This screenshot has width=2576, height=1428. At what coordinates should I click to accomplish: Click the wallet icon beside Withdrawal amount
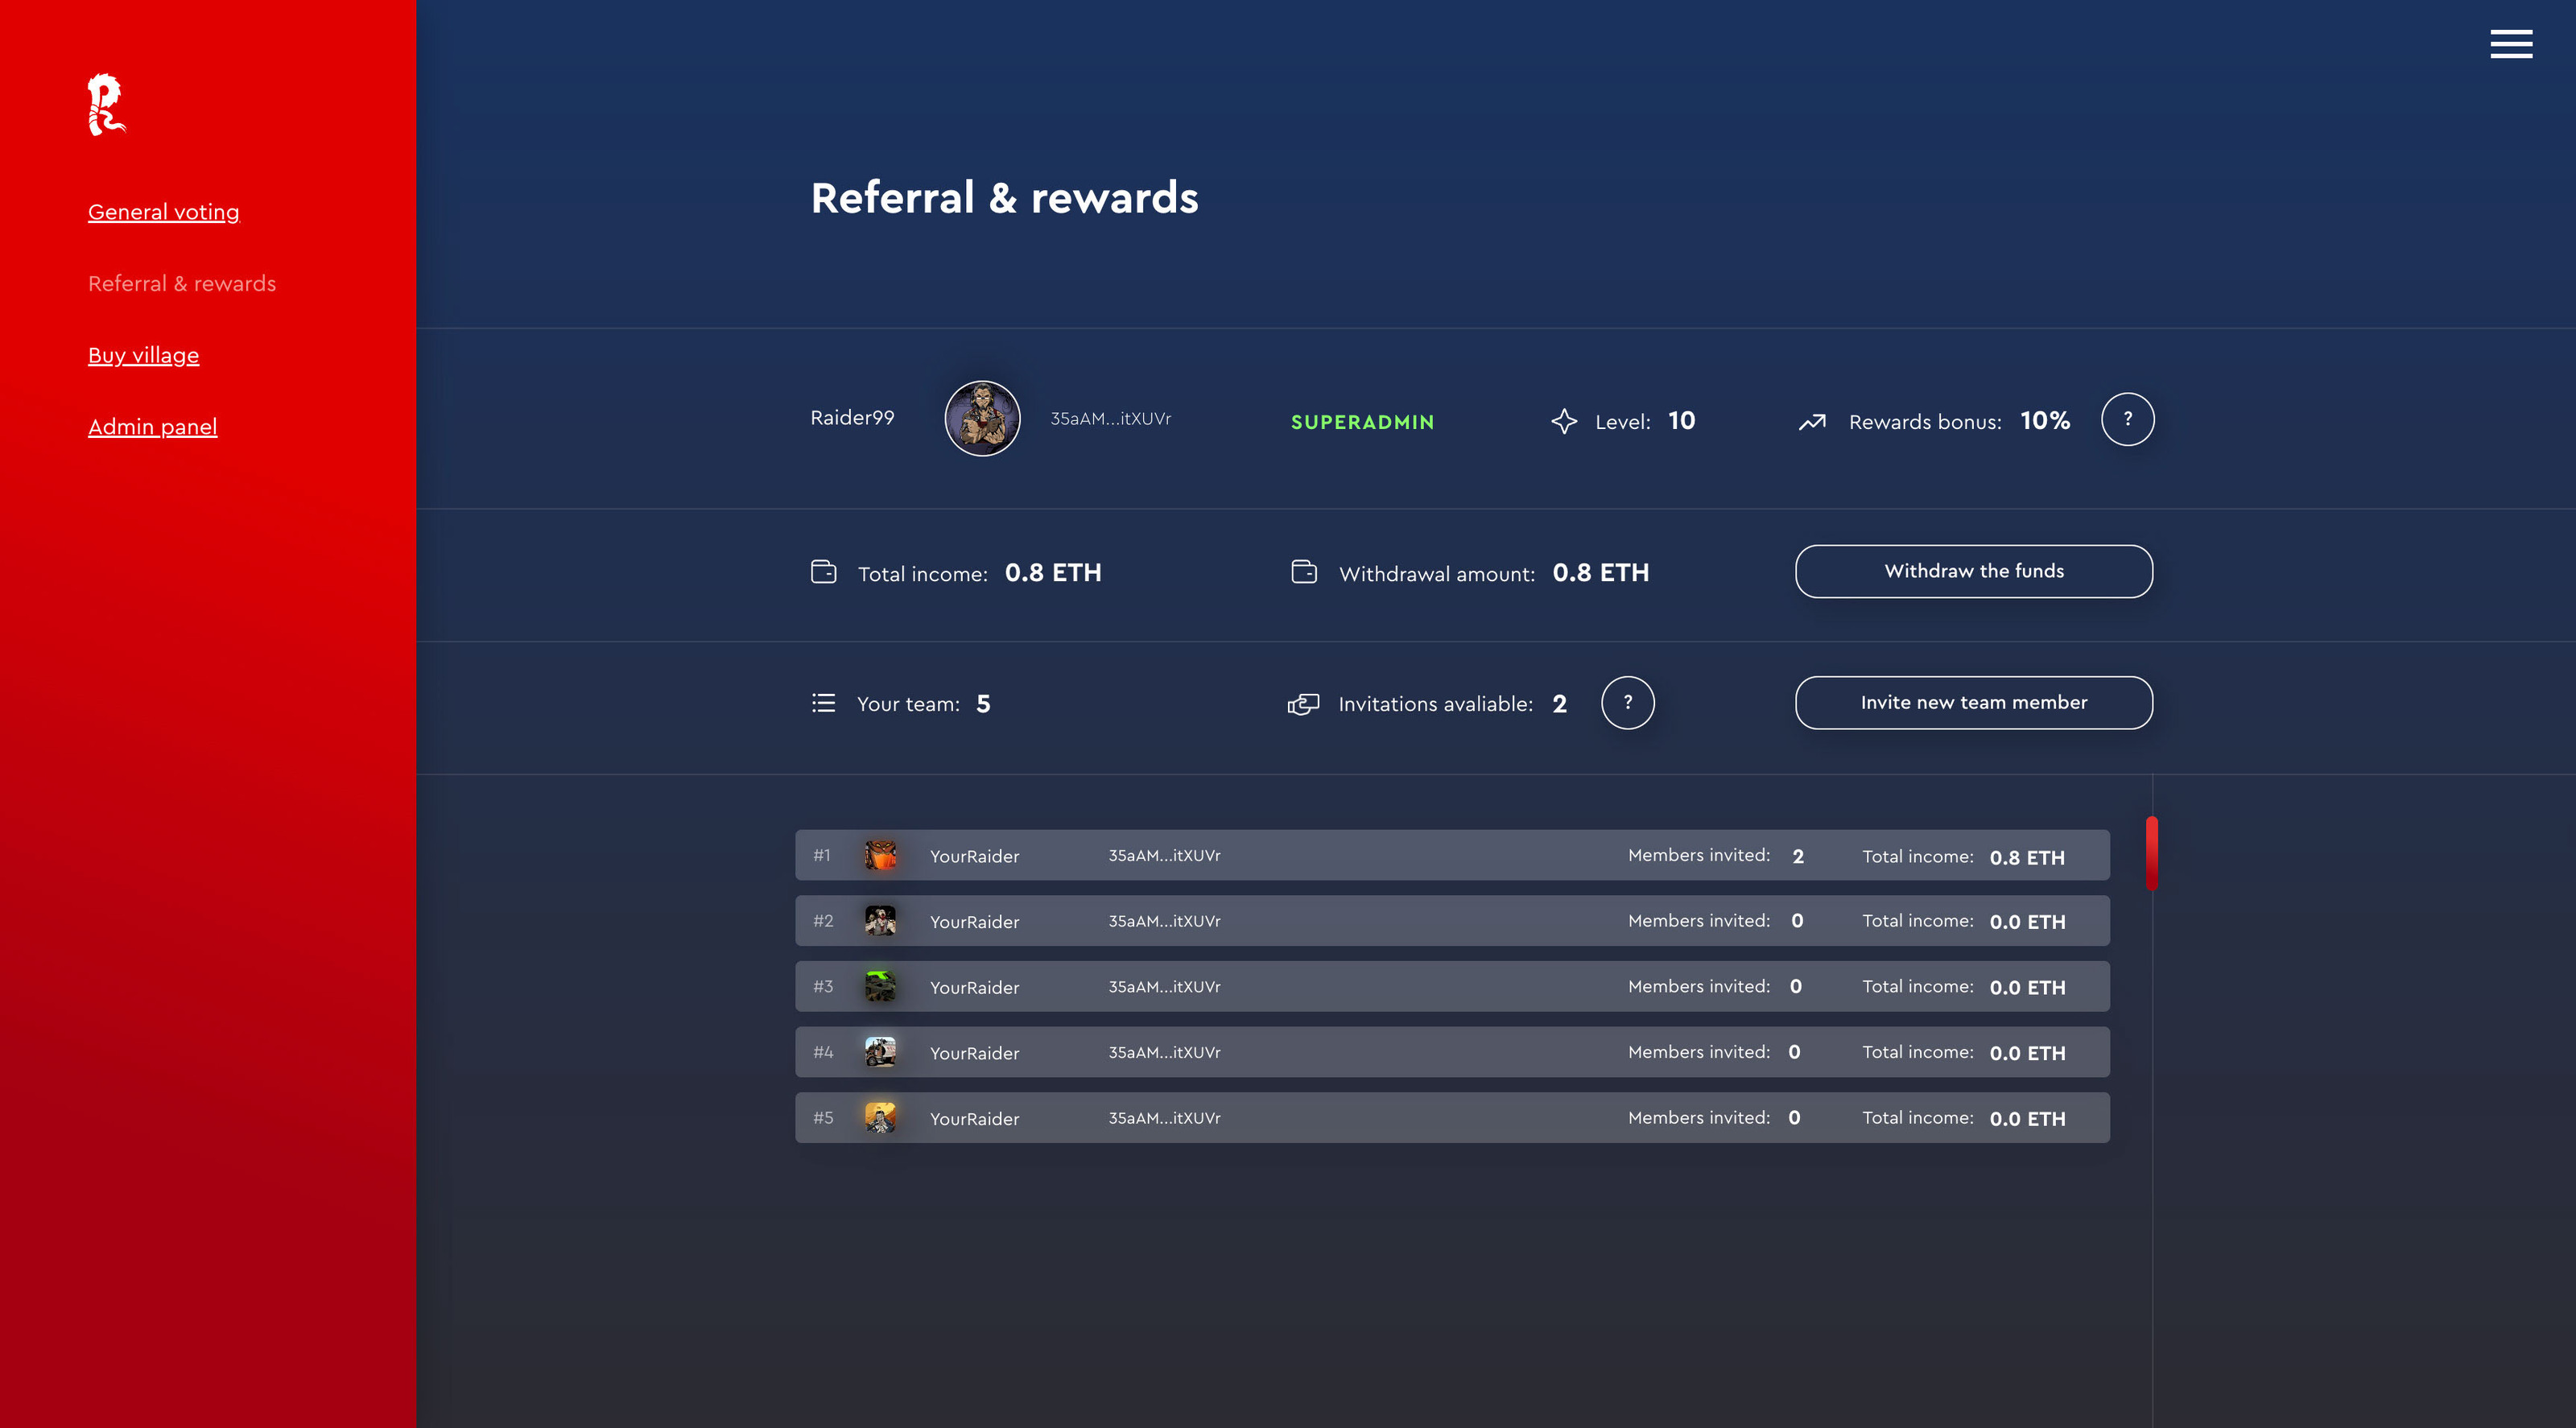[1304, 572]
